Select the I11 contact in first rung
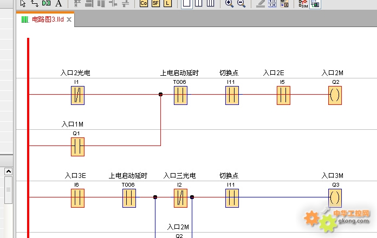377x238 pixels. 232,95
